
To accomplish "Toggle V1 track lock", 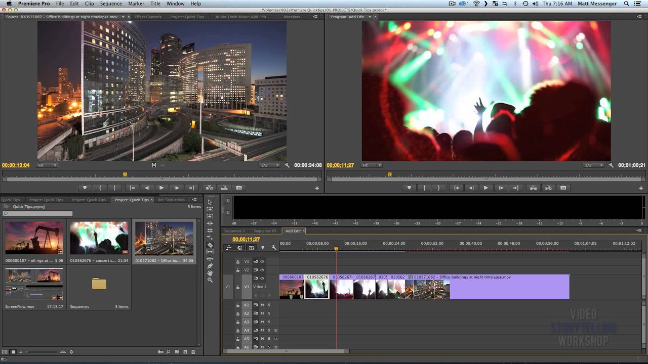I will click(237, 287).
